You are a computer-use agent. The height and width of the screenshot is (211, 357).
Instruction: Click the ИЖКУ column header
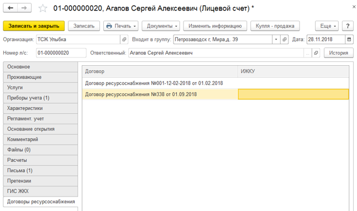pyautogui.click(x=293, y=71)
